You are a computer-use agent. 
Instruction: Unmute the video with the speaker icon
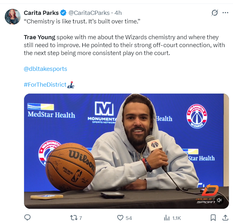[219, 200]
